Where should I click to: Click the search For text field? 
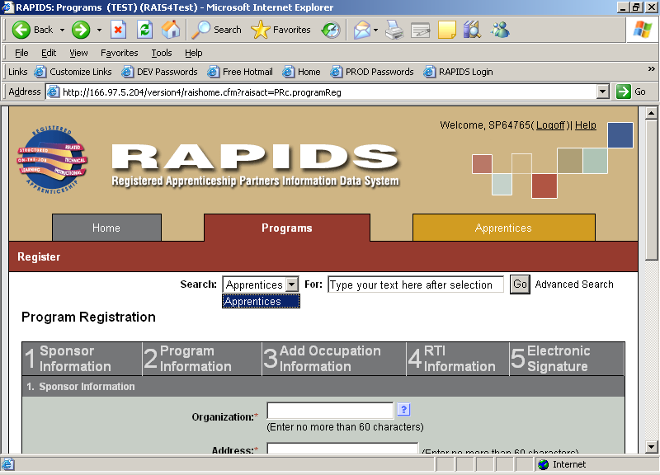point(416,285)
